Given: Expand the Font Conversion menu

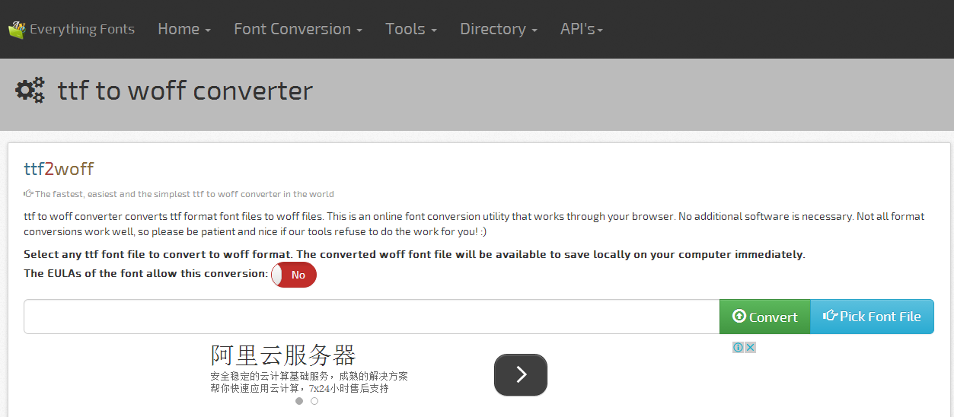Looking at the screenshot, I should [298, 29].
